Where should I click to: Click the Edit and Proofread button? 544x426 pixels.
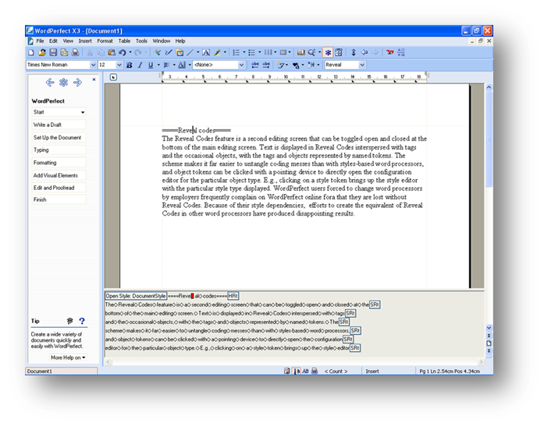[59, 187]
